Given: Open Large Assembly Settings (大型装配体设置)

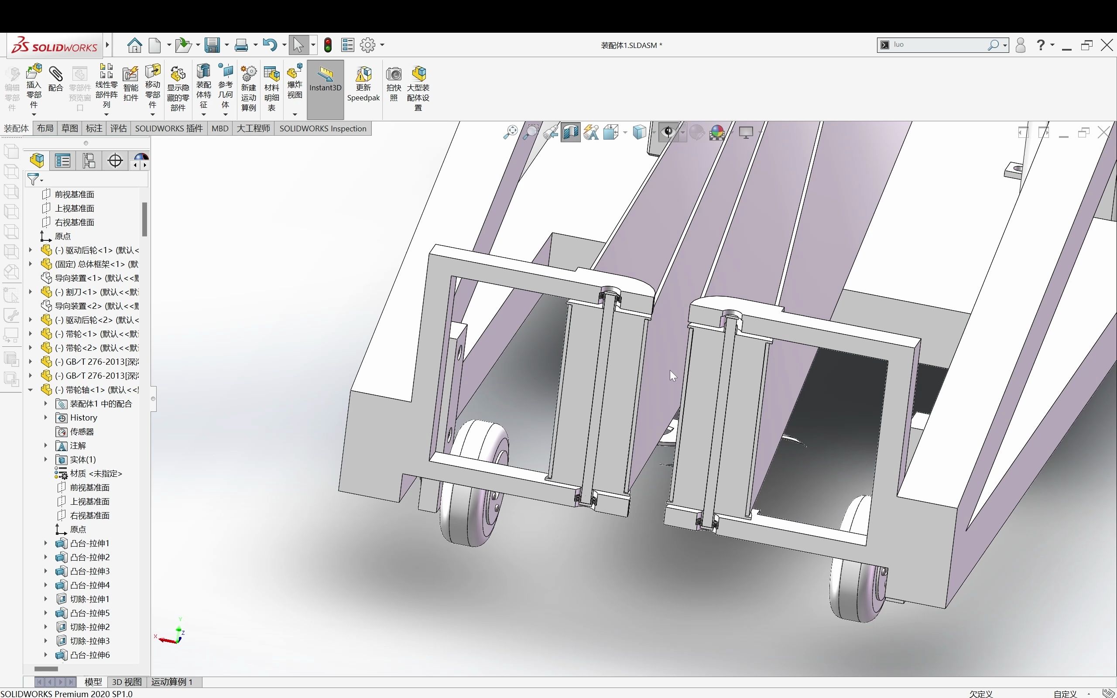Looking at the screenshot, I should click(418, 89).
